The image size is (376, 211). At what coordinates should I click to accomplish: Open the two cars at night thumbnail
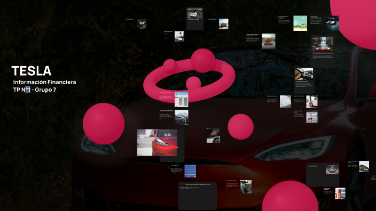tap(332, 23)
